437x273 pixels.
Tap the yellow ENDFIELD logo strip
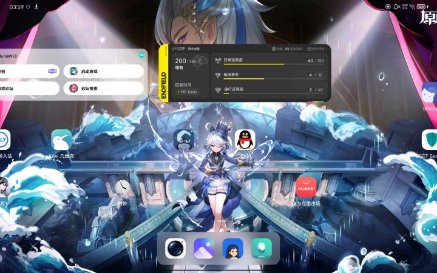point(163,73)
